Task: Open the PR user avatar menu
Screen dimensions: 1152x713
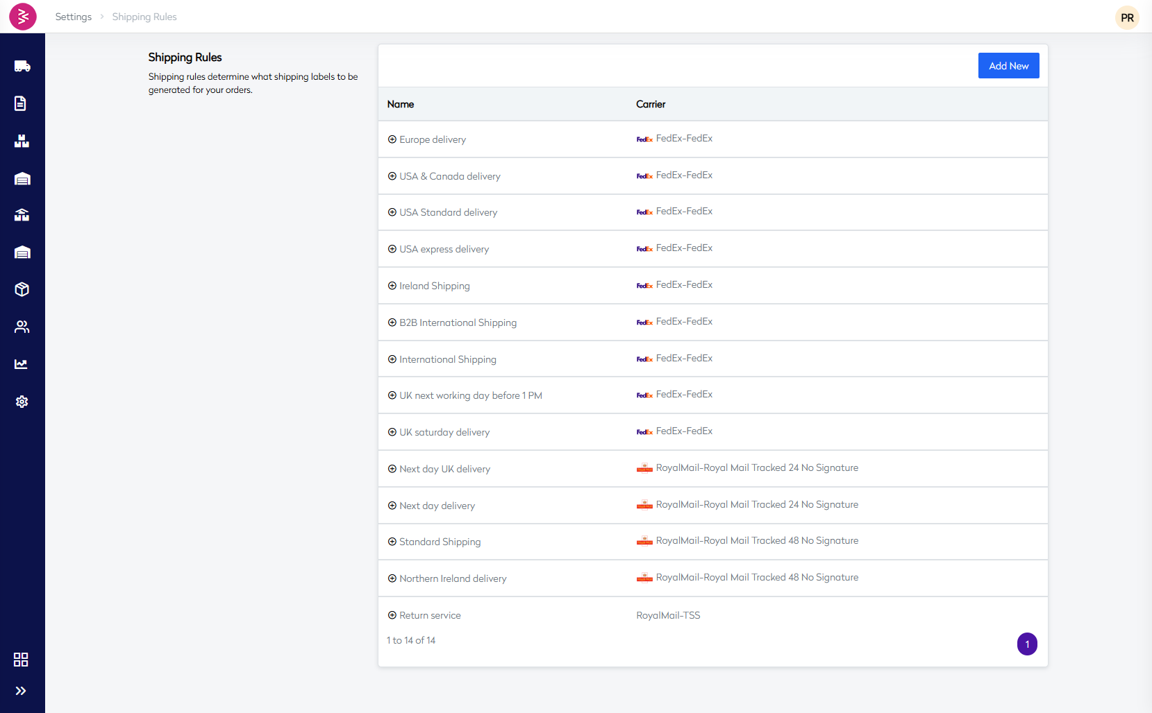Action: (x=1126, y=18)
